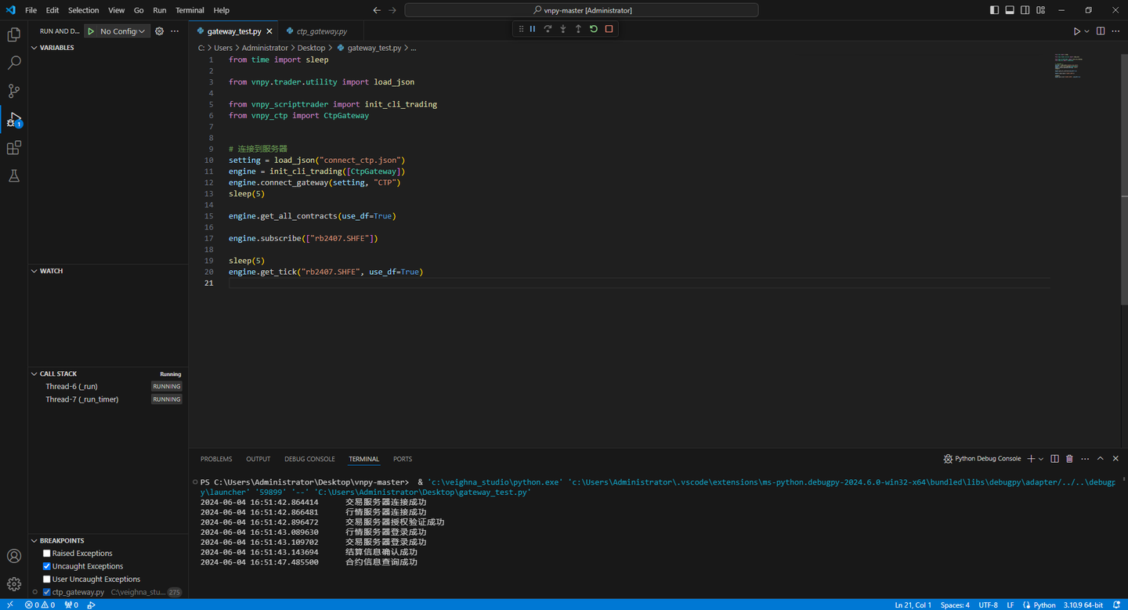Pause the debugger from debug toolbar
The height and width of the screenshot is (610, 1128).
pos(533,29)
